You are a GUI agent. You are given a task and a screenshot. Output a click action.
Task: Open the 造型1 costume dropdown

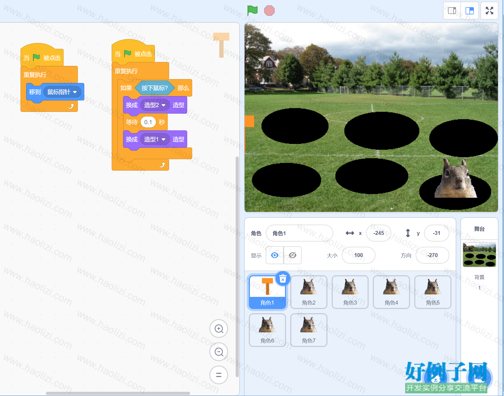point(155,139)
